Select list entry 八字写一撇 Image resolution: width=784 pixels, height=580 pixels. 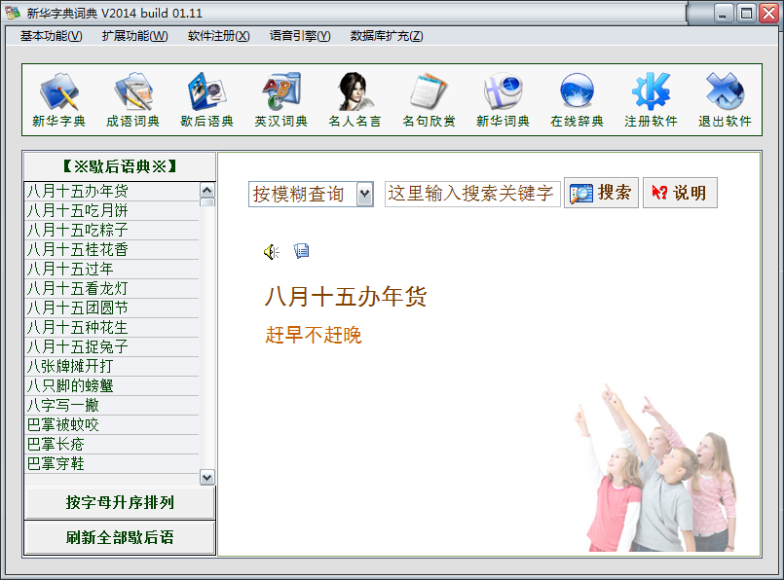112,405
